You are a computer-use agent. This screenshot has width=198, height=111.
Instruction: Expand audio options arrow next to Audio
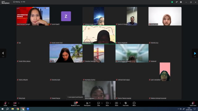(x=9, y=103)
